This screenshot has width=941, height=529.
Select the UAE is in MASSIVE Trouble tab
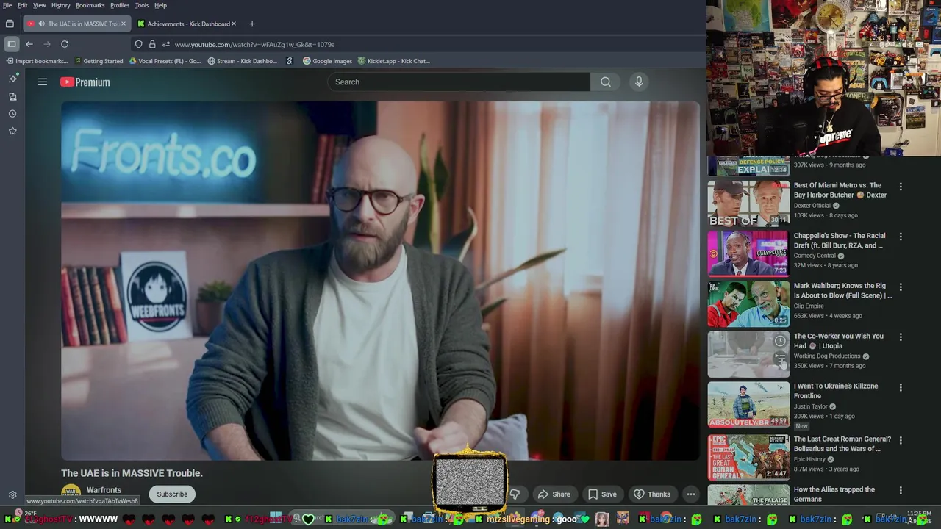pos(76,24)
